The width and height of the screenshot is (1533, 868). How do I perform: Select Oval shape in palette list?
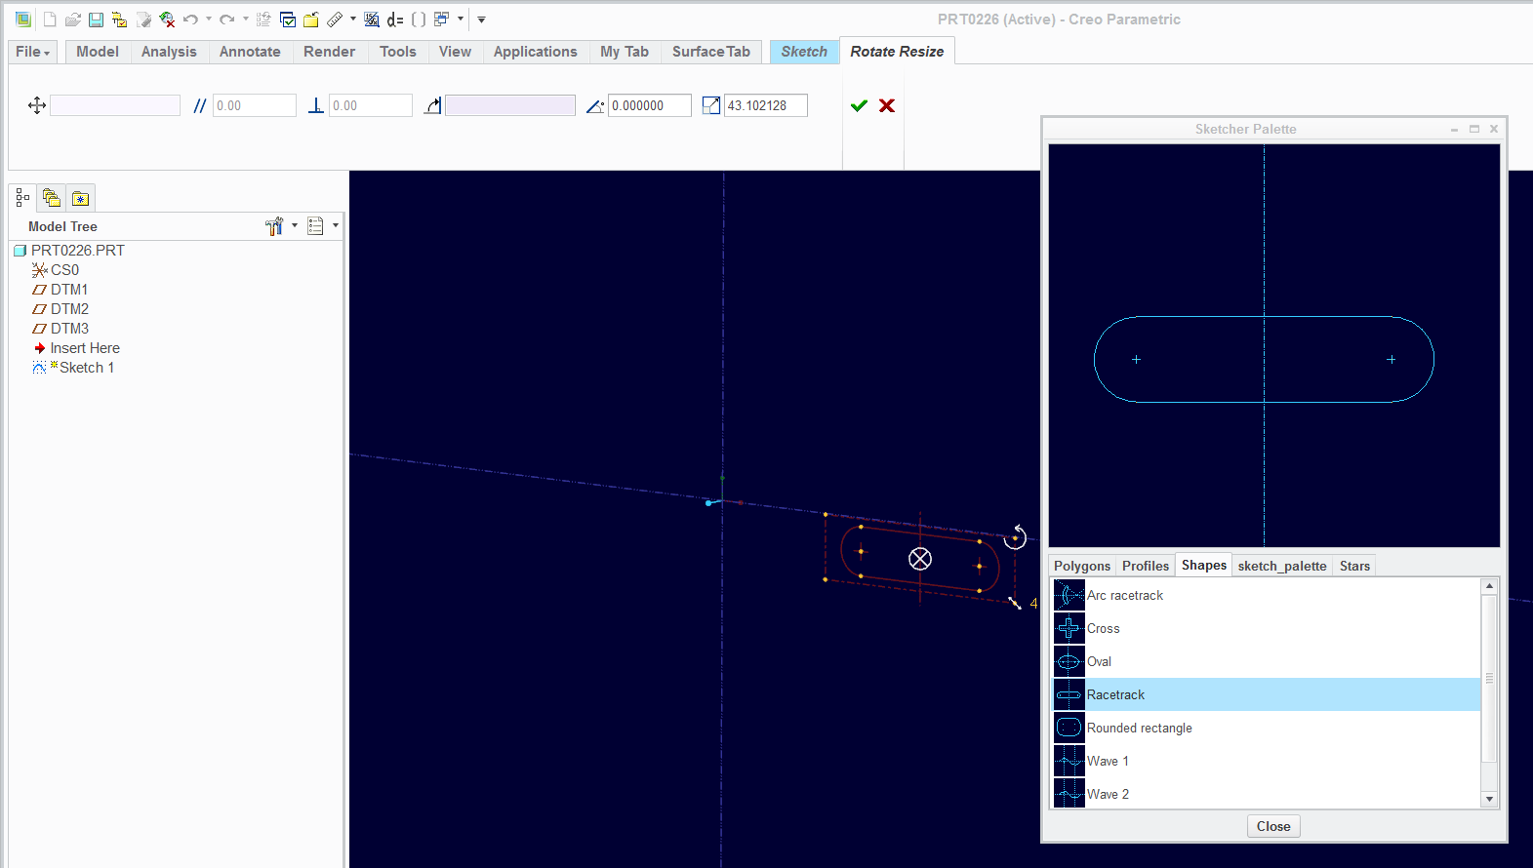1267,661
